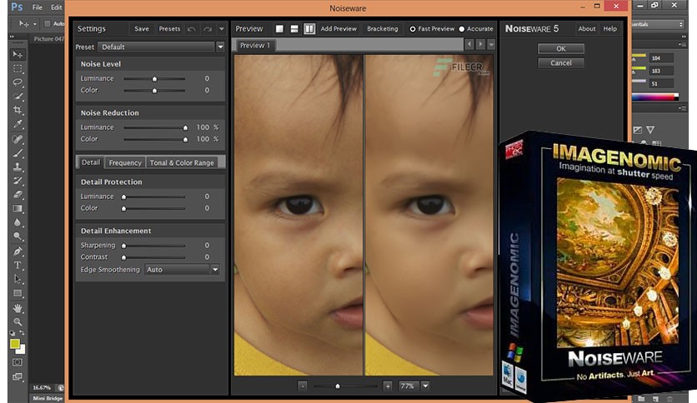Select the Eyedropper tool
Image resolution: width=697 pixels, height=403 pixels.
(x=18, y=124)
